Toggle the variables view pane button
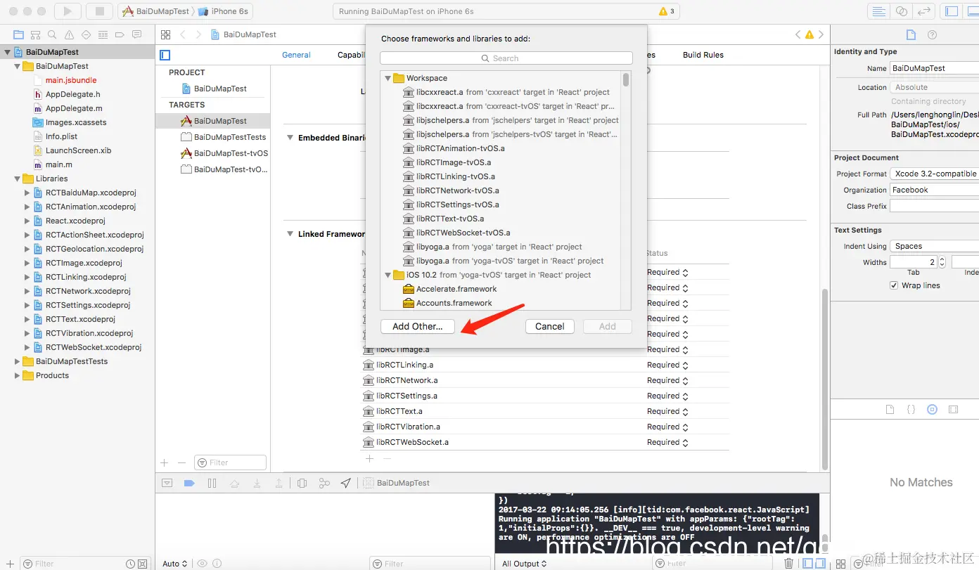Viewport: 979px width, 570px height. [x=809, y=563]
